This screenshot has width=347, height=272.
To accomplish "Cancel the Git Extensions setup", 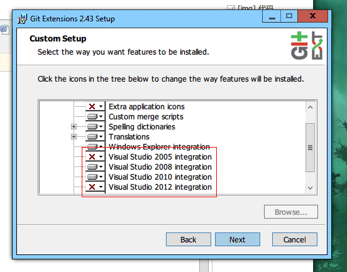I will pyautogui.click(x=295, y=239).
